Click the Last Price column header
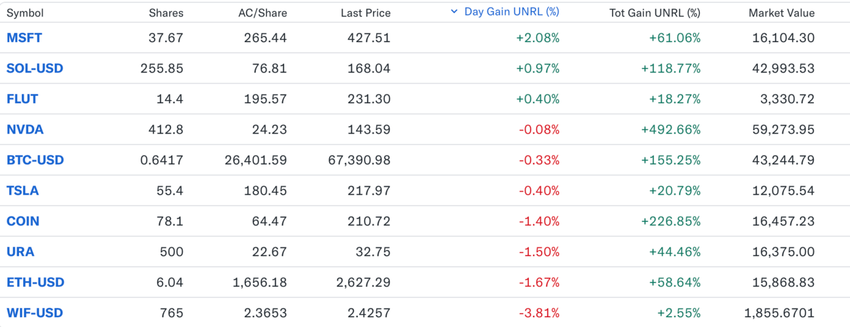This screenshot has width=850, height=327. [x=365, y=13]
